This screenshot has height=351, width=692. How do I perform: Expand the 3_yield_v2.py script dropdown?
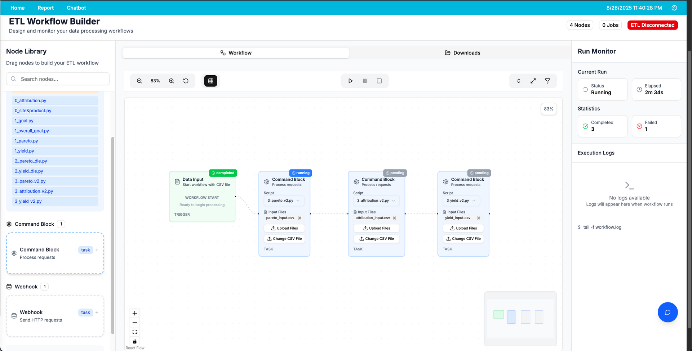point(461,201)
